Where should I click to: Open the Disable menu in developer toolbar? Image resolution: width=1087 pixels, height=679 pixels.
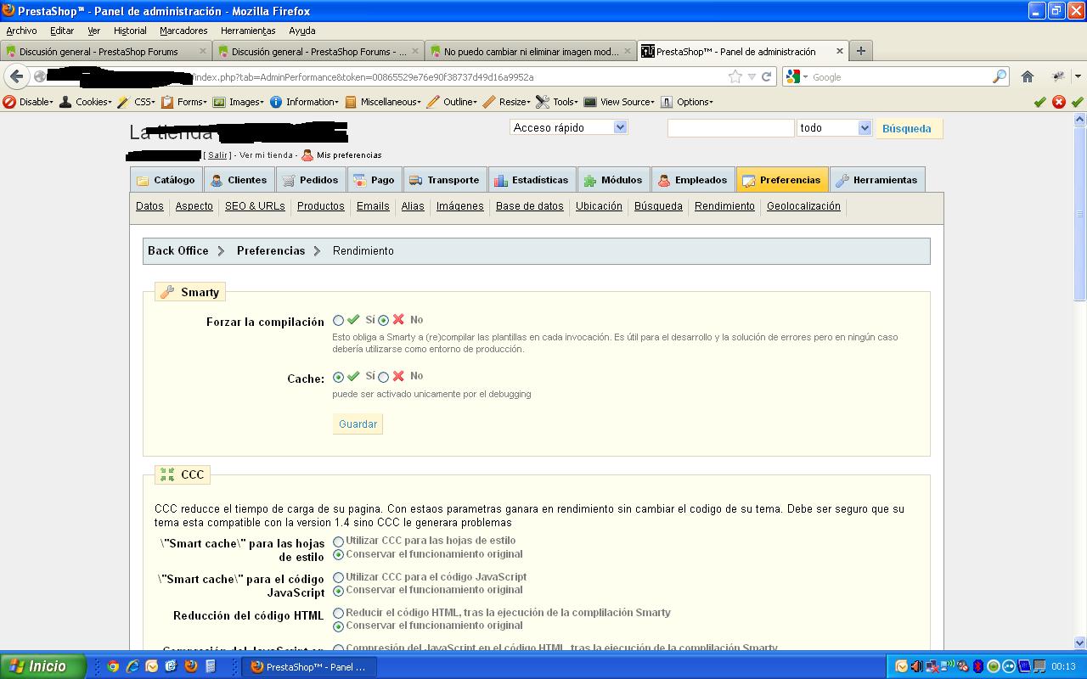[x=28, y=102]
